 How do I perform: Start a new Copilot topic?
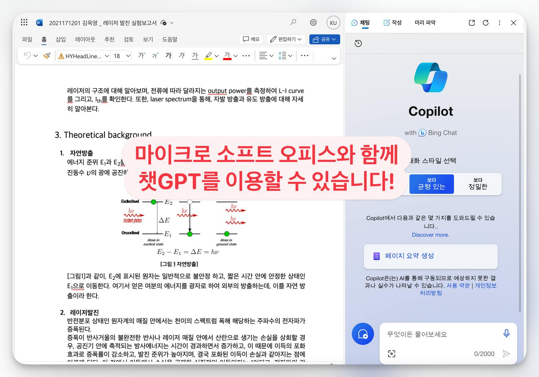point(363,334)
